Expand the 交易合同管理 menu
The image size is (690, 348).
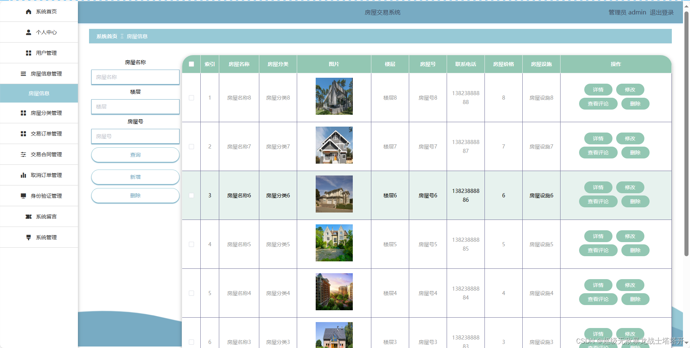pyautogui.click(x=39, y=154)
